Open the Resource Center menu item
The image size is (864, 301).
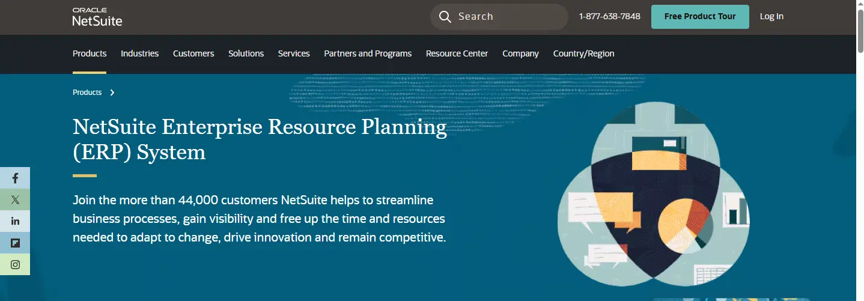coord(457,53)
